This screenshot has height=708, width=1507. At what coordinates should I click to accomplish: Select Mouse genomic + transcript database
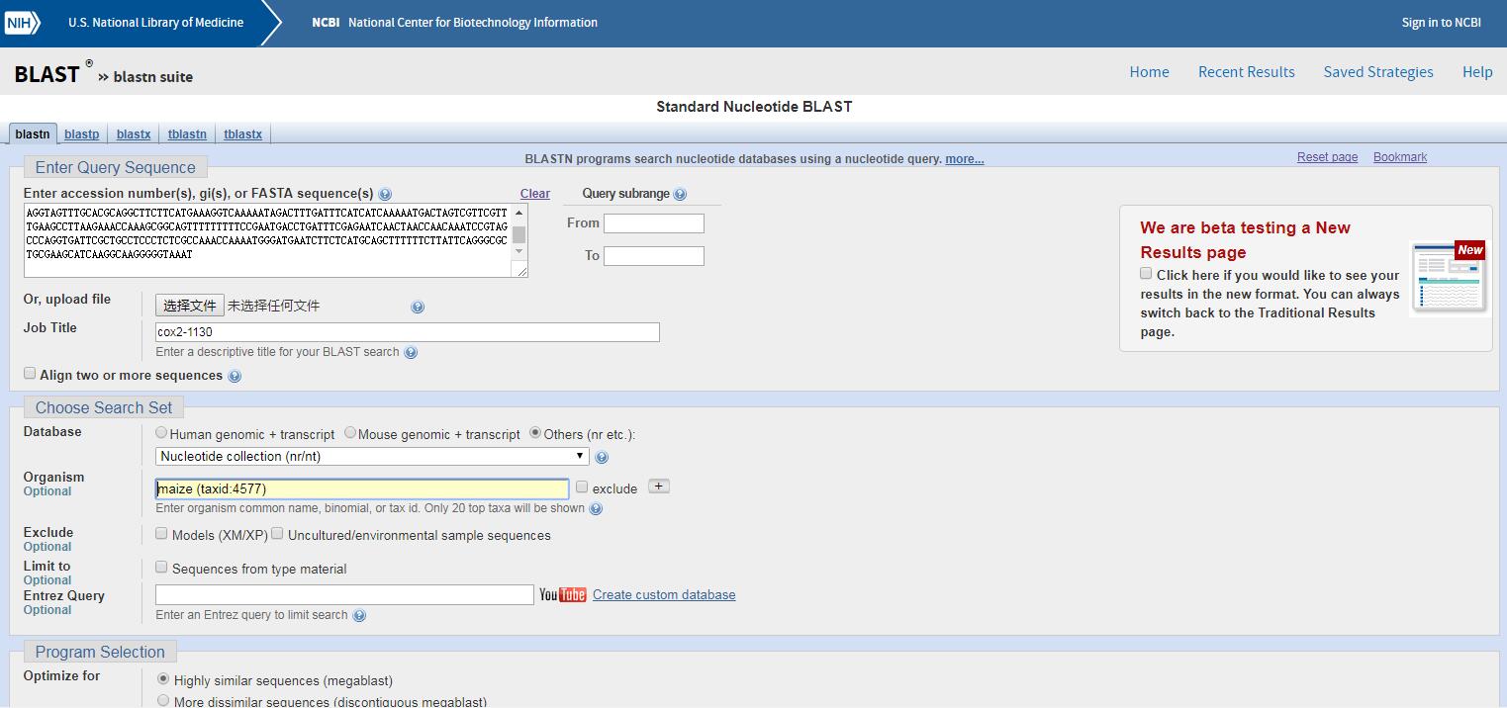point(350,432)
